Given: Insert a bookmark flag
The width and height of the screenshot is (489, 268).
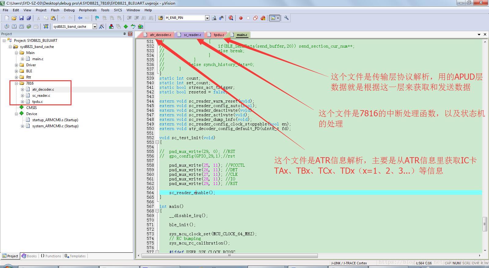Looking at the screenshot, I should tap(97, 18).
